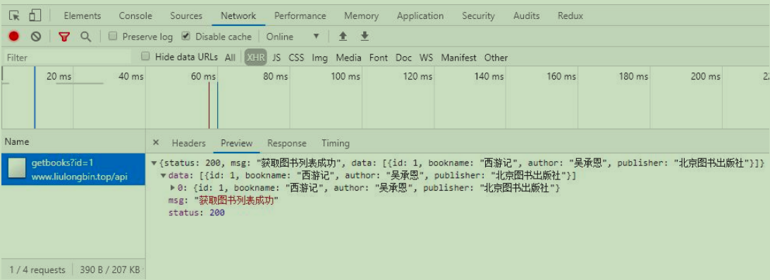Click the 100 ms timeline label

coord(346,77)
